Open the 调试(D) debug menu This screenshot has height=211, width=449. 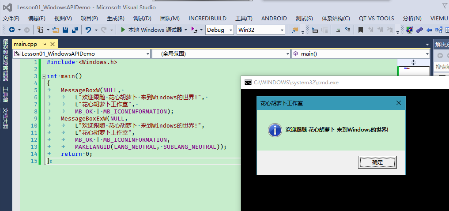(x=142, y=19)
